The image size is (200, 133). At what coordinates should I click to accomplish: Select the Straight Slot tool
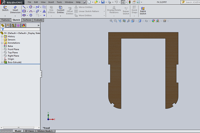24,15
